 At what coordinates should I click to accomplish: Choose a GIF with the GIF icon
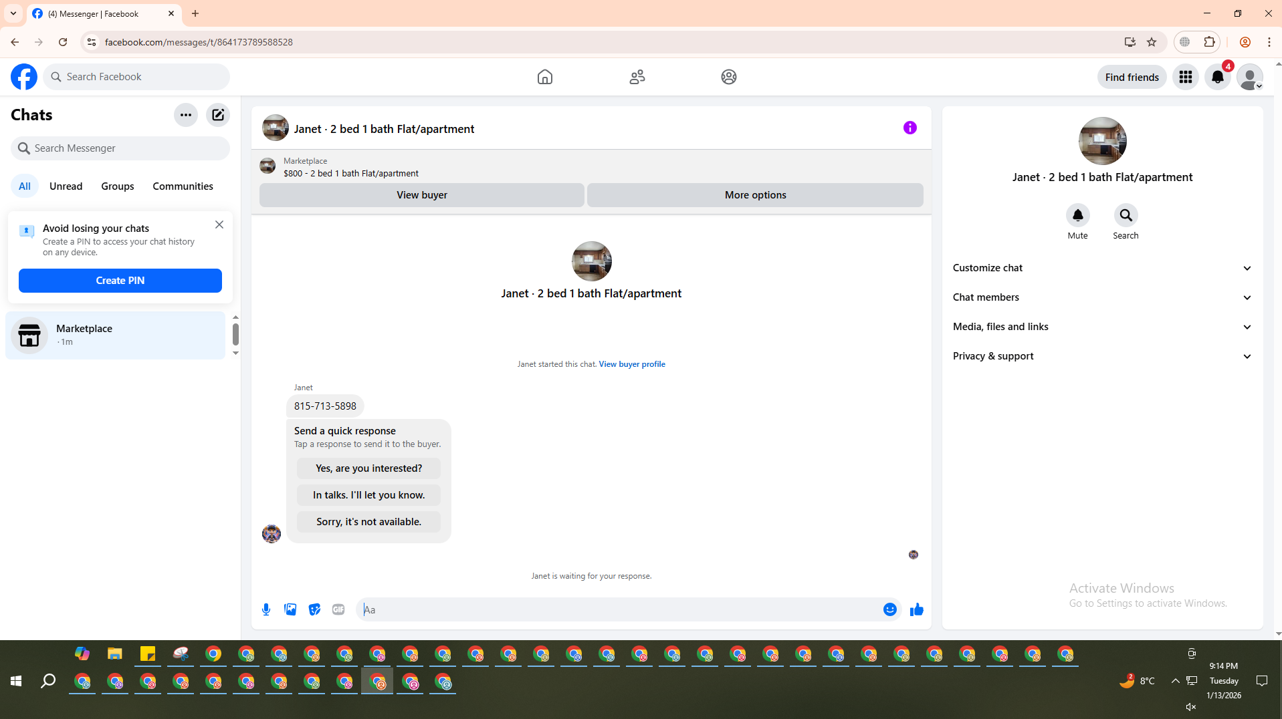click(338, 609)
